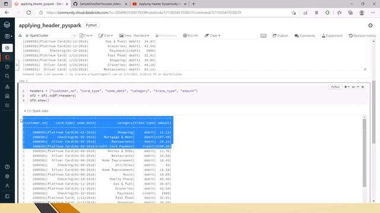
Task: Open Permissions in notebook toolbar
Action: point(166,35)
